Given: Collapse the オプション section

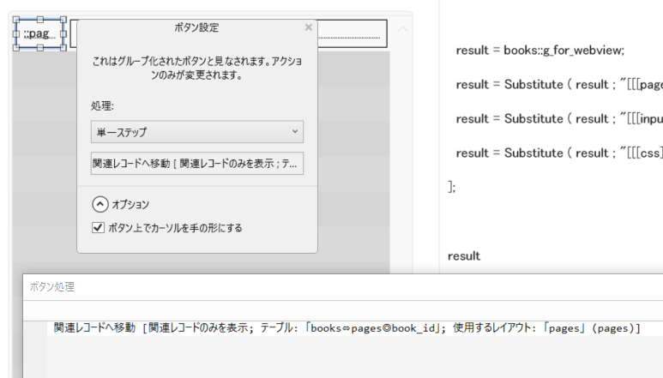Looking at the screenshot, I should [99, 204].
